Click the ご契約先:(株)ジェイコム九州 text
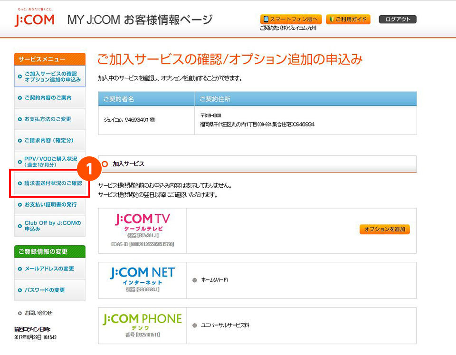This screenshot has height=355, width=456. (x=288, y=28)
